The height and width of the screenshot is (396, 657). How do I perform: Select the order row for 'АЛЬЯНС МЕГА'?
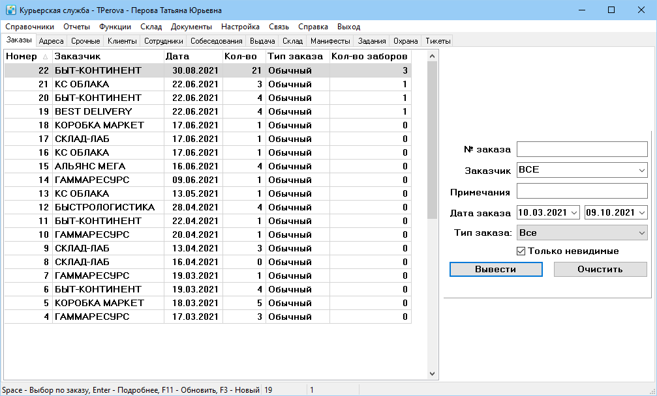tap(208, 167)
